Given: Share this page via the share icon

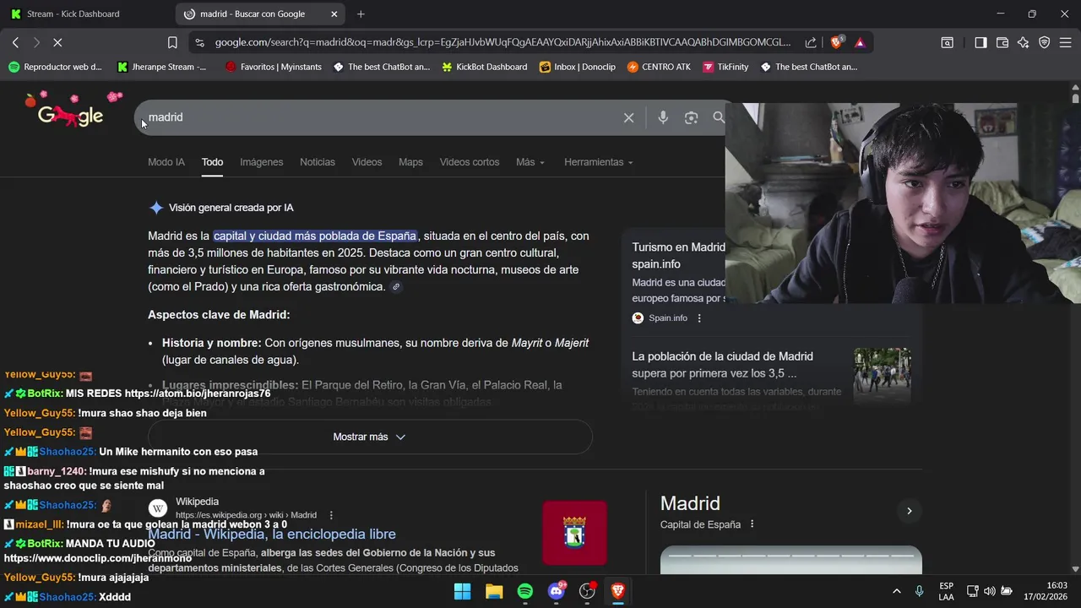Looking at the screenshot, I should tap(811, 42).
